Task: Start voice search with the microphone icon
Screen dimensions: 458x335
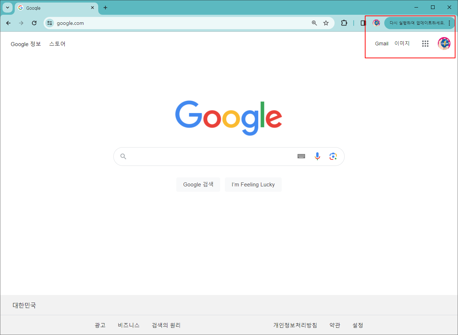Action: point(317,156)
